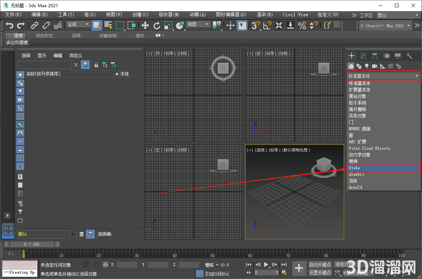Select the Cameras category icon

point(375,66)
